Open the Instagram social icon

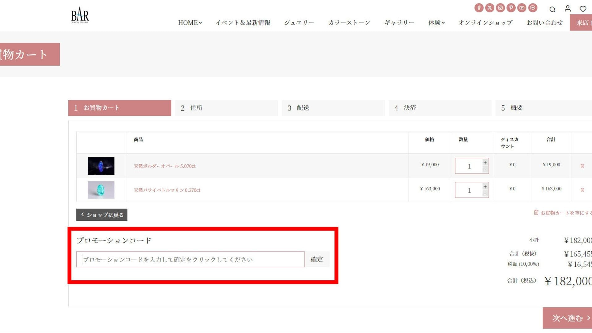[x=500, y=8]
